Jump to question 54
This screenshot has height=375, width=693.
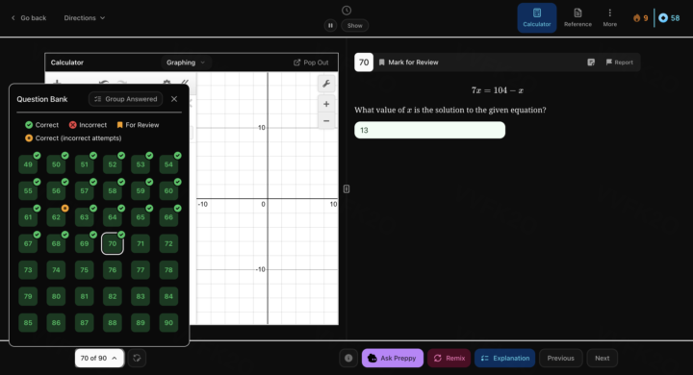168,164
